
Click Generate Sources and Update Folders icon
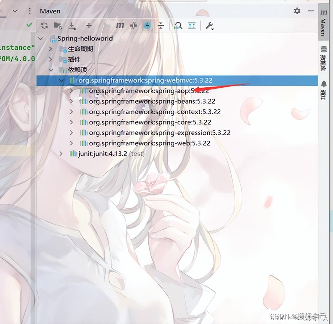58,26
